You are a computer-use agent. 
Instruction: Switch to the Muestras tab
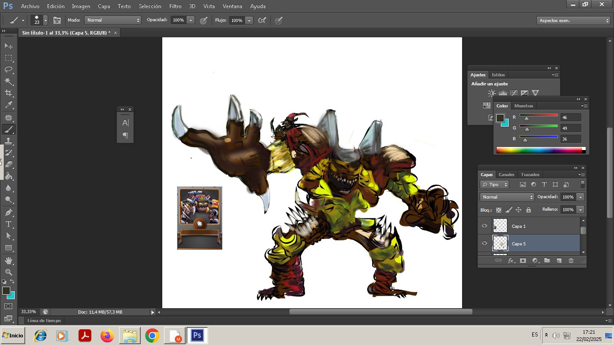point(524,106)
